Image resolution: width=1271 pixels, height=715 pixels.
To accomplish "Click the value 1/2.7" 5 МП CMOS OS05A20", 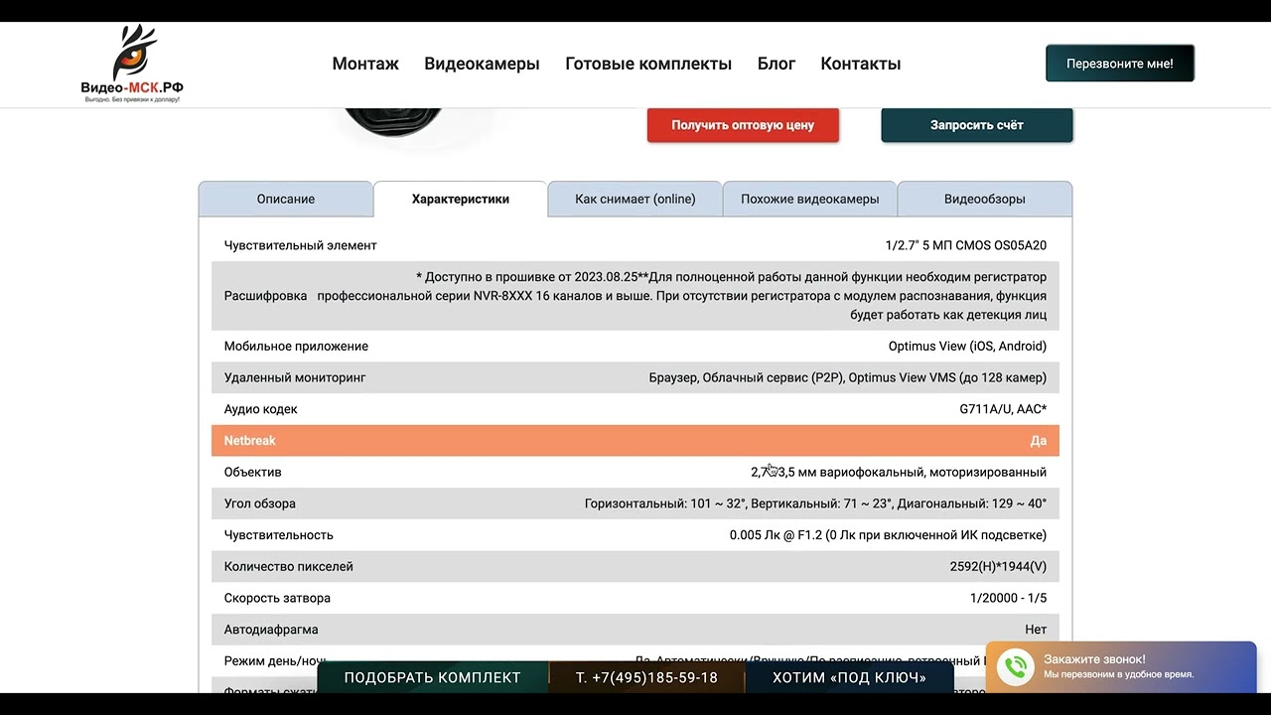I will click(966, 245).
